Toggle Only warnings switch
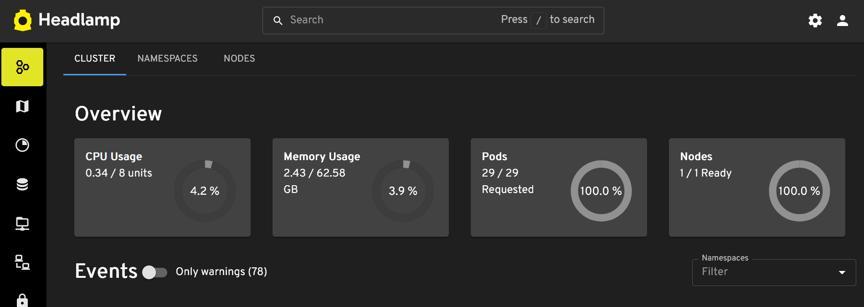The image size is (864, 307). point(154,272)
